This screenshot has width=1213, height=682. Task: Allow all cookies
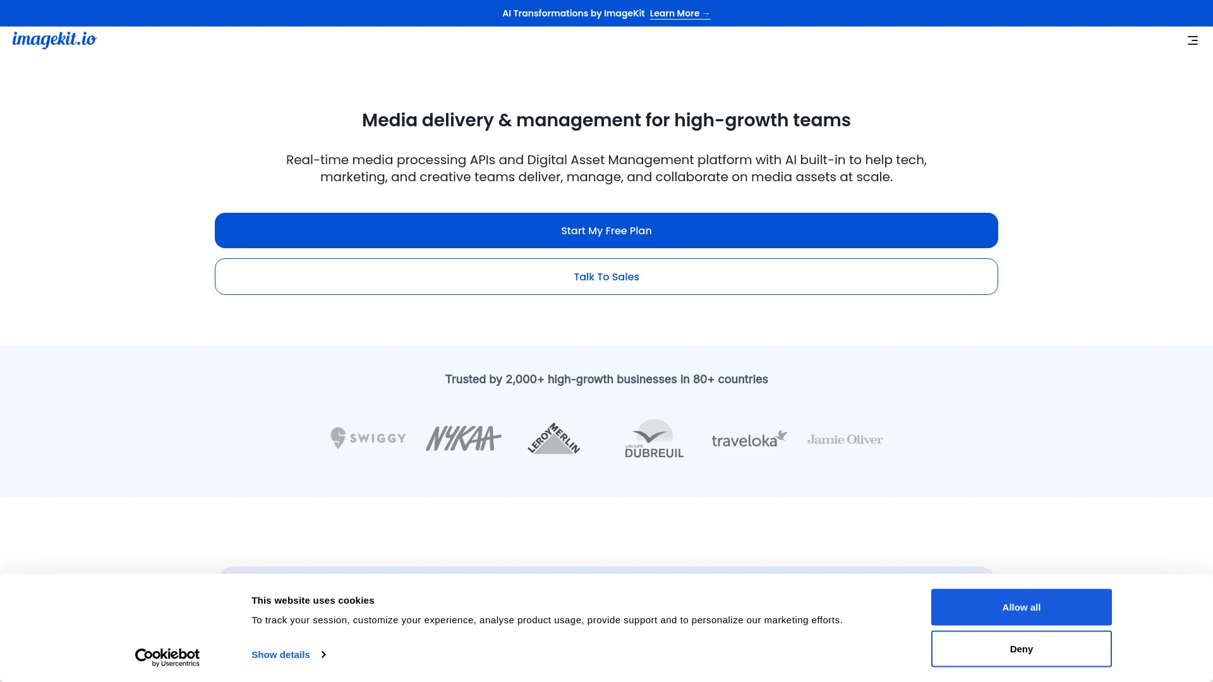[1021, 607]
